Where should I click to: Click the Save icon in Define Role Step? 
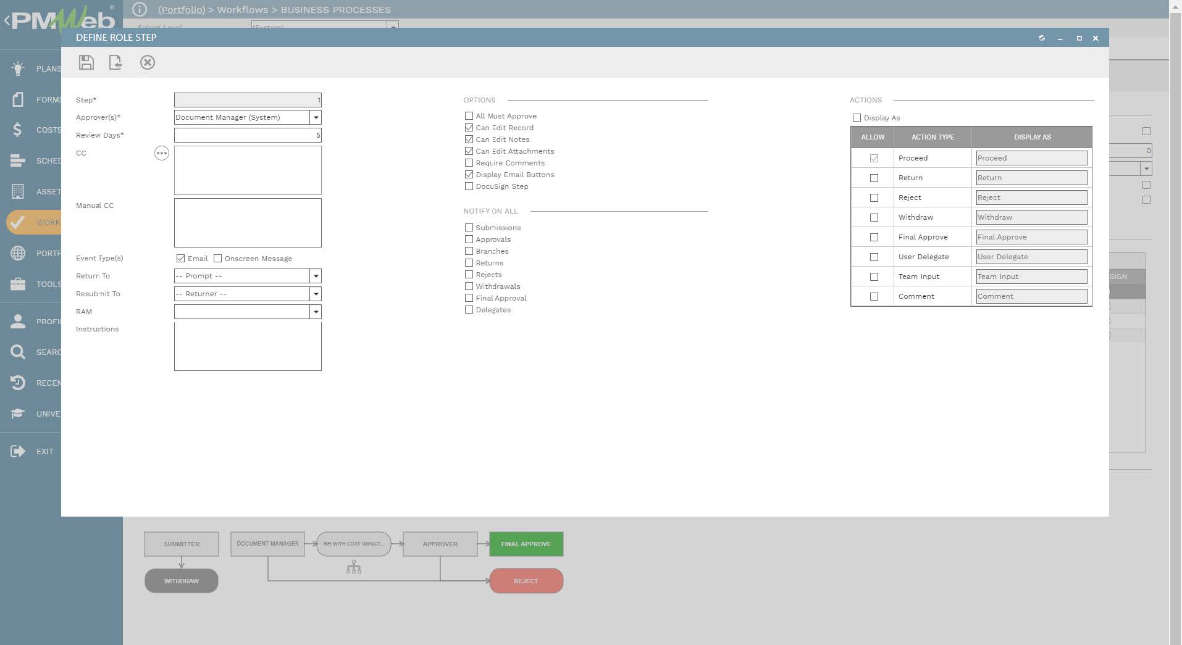[x=86, y=62]
